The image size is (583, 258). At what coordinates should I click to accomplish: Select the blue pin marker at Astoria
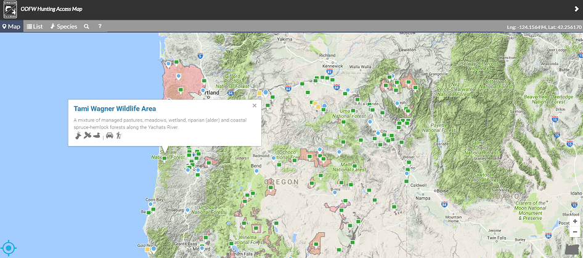coord(168,64)
